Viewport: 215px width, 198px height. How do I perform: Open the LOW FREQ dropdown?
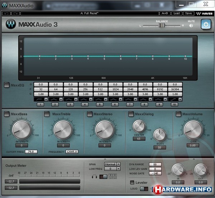tap(112, 169)
